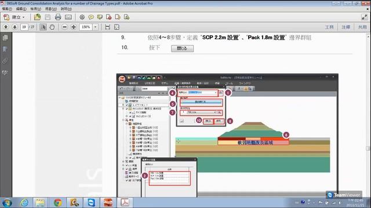Close the document with the small X
This screenshot has height=208, width=371.
click(x=368, y=9)
